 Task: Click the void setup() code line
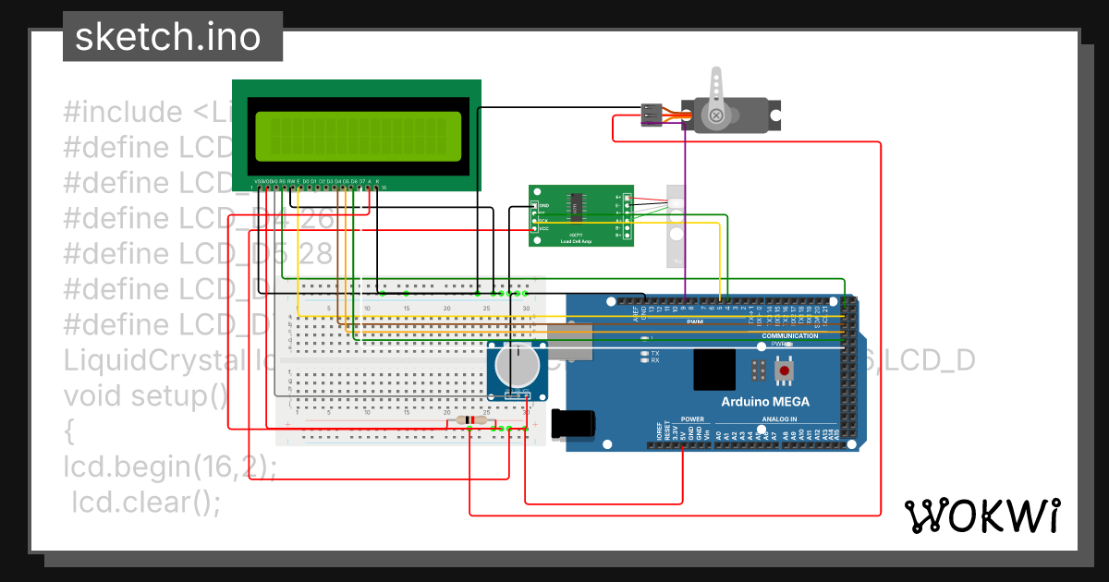pyautogui.click(x=145, y=395)
